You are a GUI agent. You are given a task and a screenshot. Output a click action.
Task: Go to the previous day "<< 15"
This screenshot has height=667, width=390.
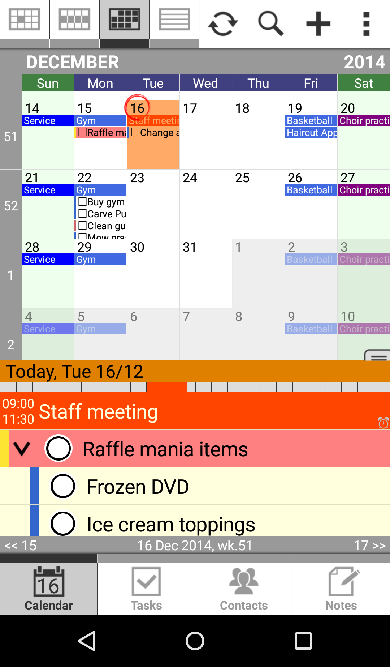click(x=21, y=545)
